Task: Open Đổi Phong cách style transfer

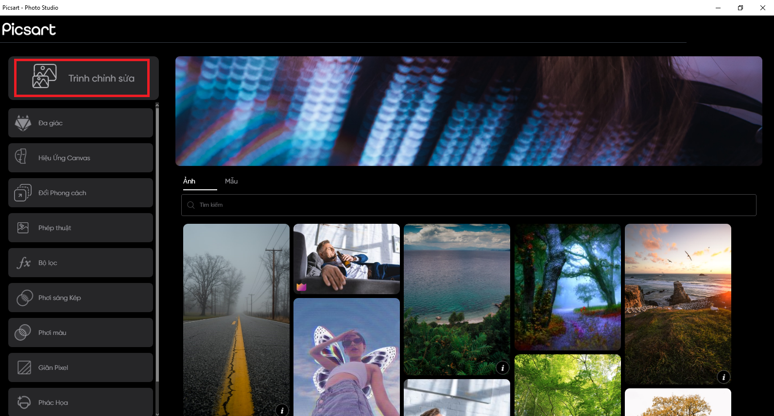Action: coord(81,193)
